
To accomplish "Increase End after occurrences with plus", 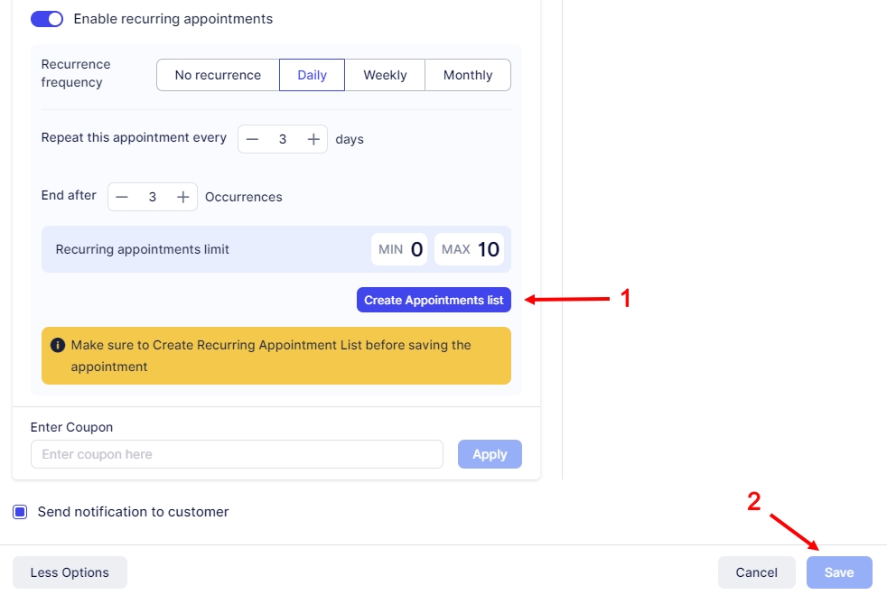I will click(182, 197).
